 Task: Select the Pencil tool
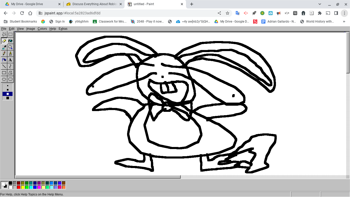(4, 54)
